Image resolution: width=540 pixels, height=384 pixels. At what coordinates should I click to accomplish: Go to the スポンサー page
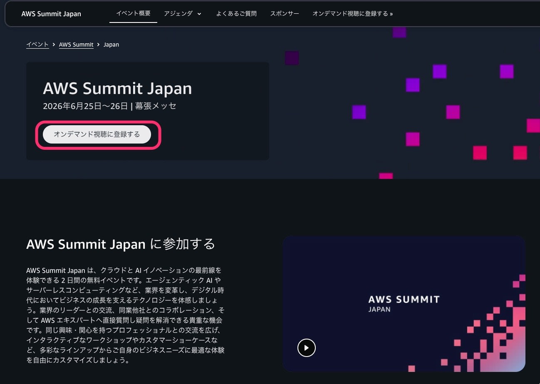(x=285, y=13)
